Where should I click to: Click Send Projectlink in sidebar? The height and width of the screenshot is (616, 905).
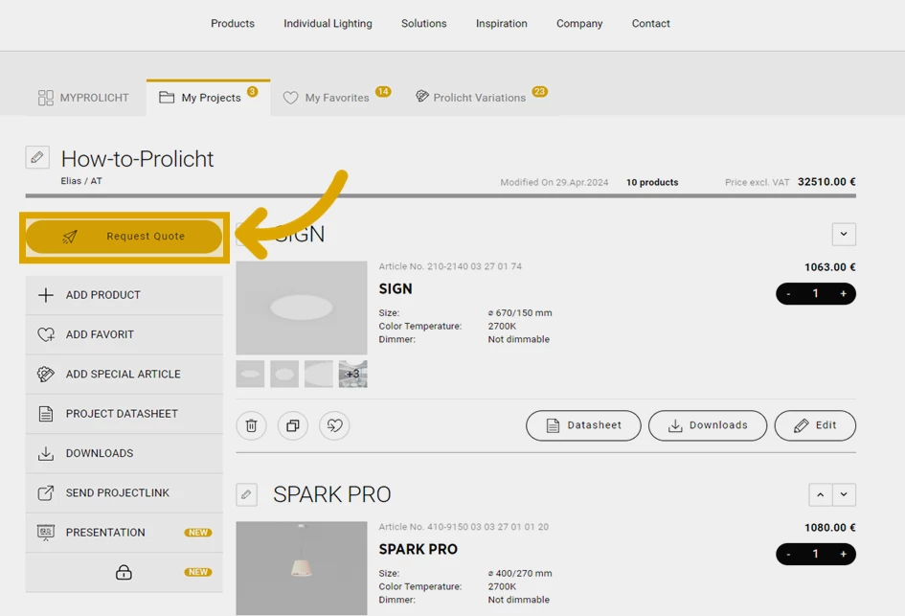pyautogui.click(x=117, y=492)
